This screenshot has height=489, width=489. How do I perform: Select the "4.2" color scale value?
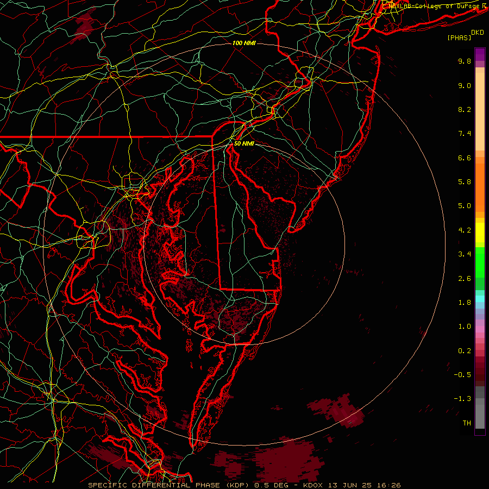(465, 230)
